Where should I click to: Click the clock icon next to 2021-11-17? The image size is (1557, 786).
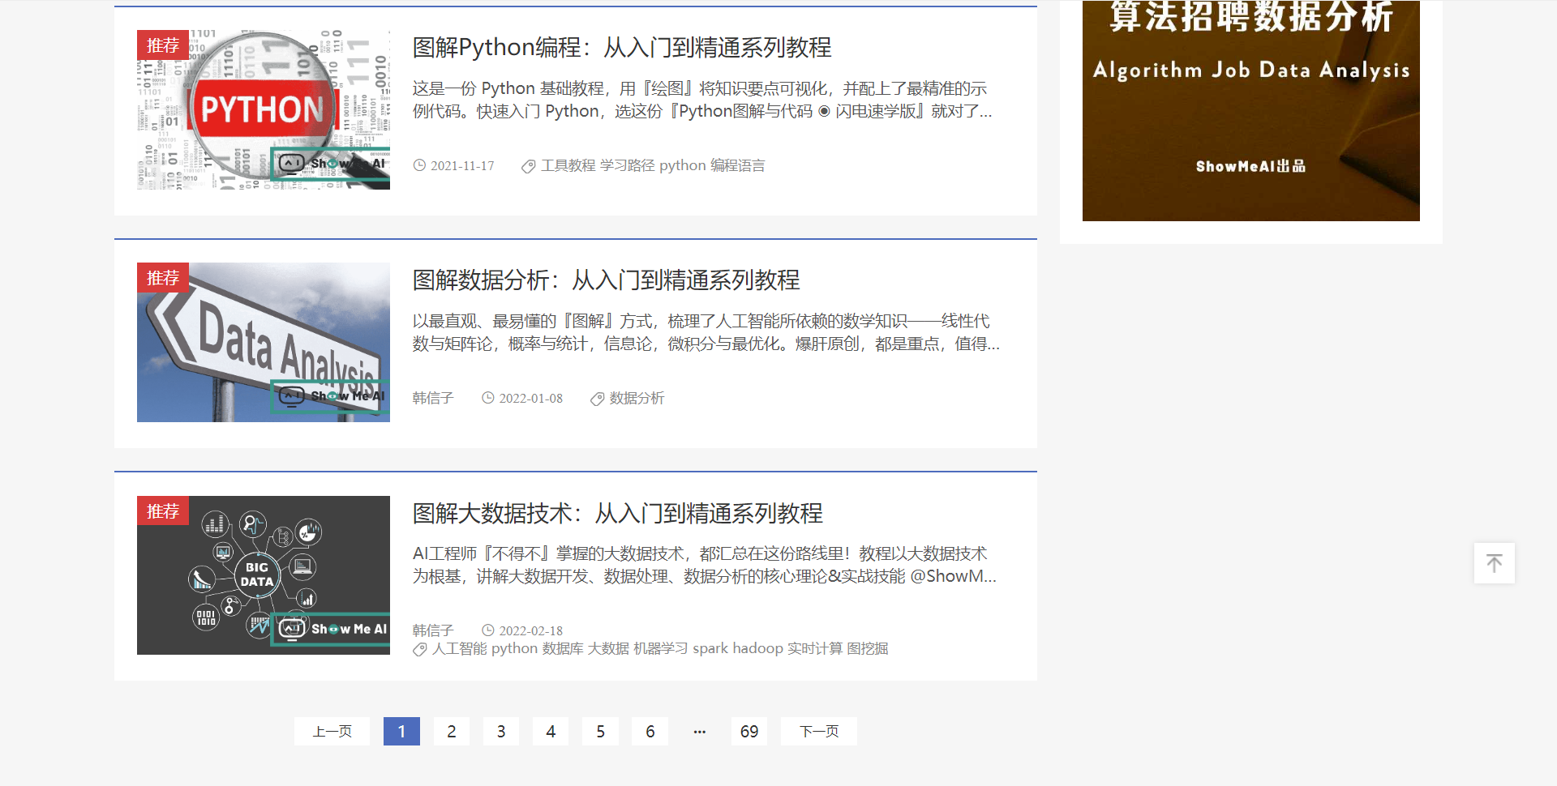tap(419, 165)
